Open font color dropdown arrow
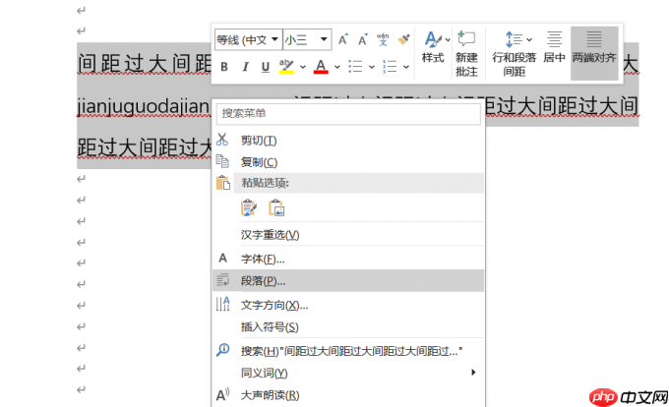The image size is (669, 407). pos(337,67)
